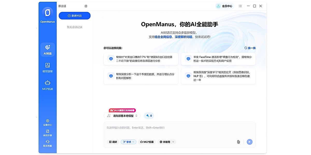
Task: Select 模型部署 in the sidebar
Action: (x=47, y=67)
